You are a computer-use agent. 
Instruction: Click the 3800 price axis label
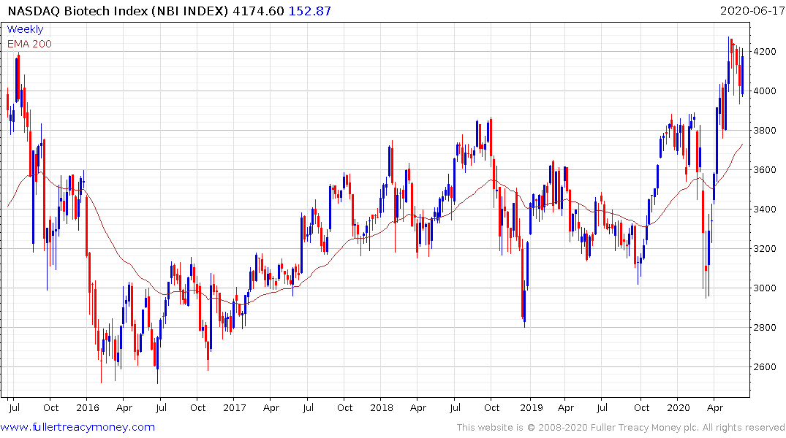pos(765,131)
